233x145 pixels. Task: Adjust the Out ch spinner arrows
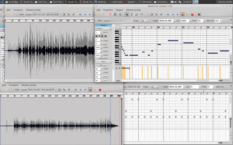click(x=101, y=32)
